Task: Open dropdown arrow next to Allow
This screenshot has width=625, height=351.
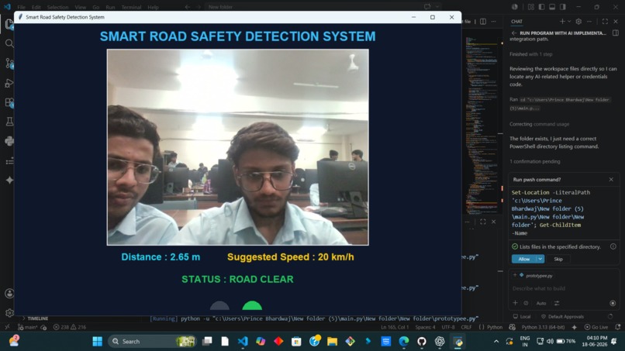Action: coord(540,259)
